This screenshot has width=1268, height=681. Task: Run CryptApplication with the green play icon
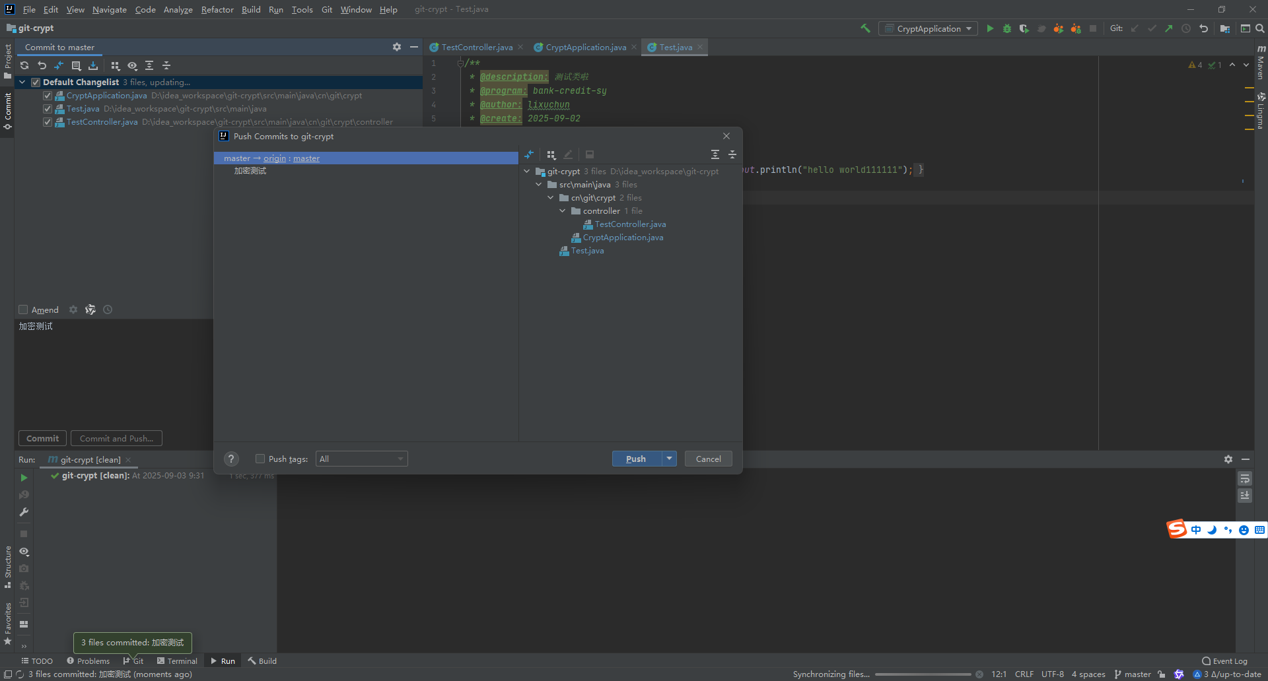click(990, 28)
